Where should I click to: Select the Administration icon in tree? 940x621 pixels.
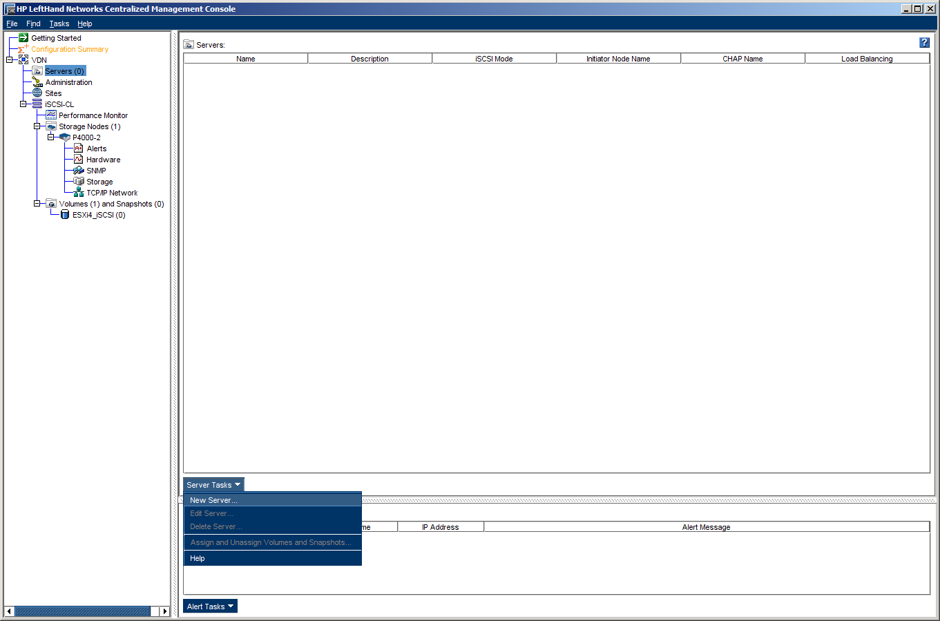(x=37, y=82)
